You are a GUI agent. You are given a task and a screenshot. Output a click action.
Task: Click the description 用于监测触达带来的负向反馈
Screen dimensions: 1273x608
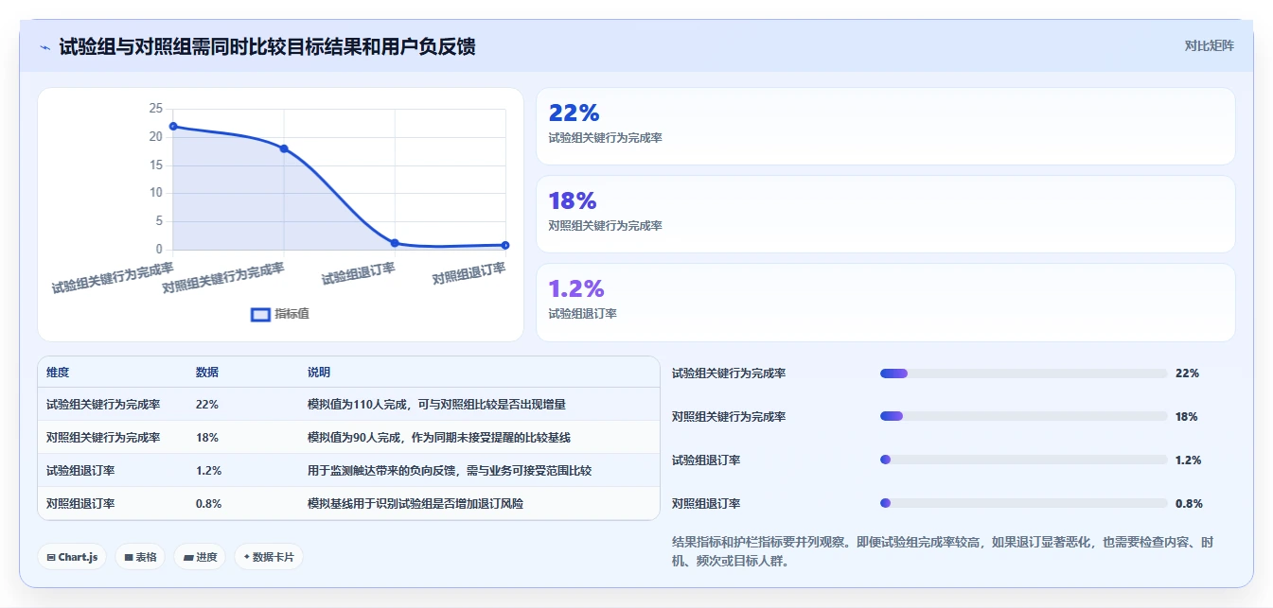point(450,471)
